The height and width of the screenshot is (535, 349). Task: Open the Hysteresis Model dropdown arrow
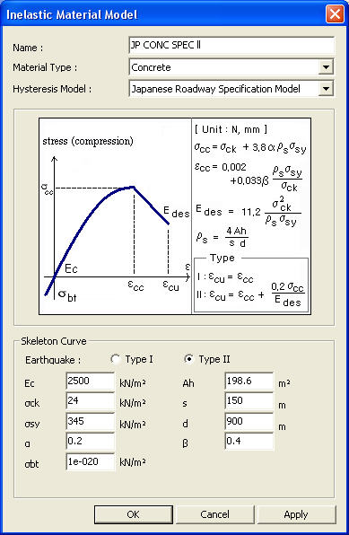click(x=327, y=89)
